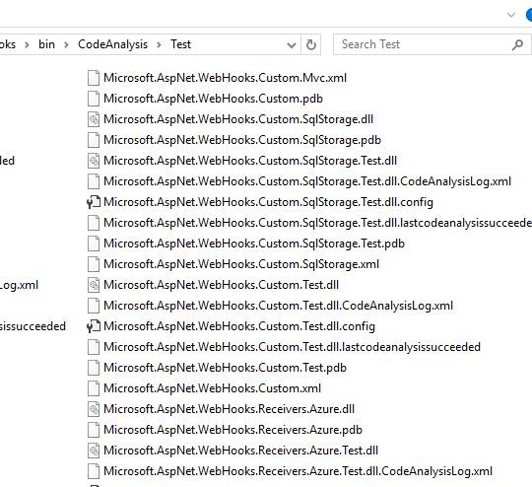The image size is (532, 487).
Task: Select file name Custom.SqlStorage.xml
Action: click(x=241, y=264)
